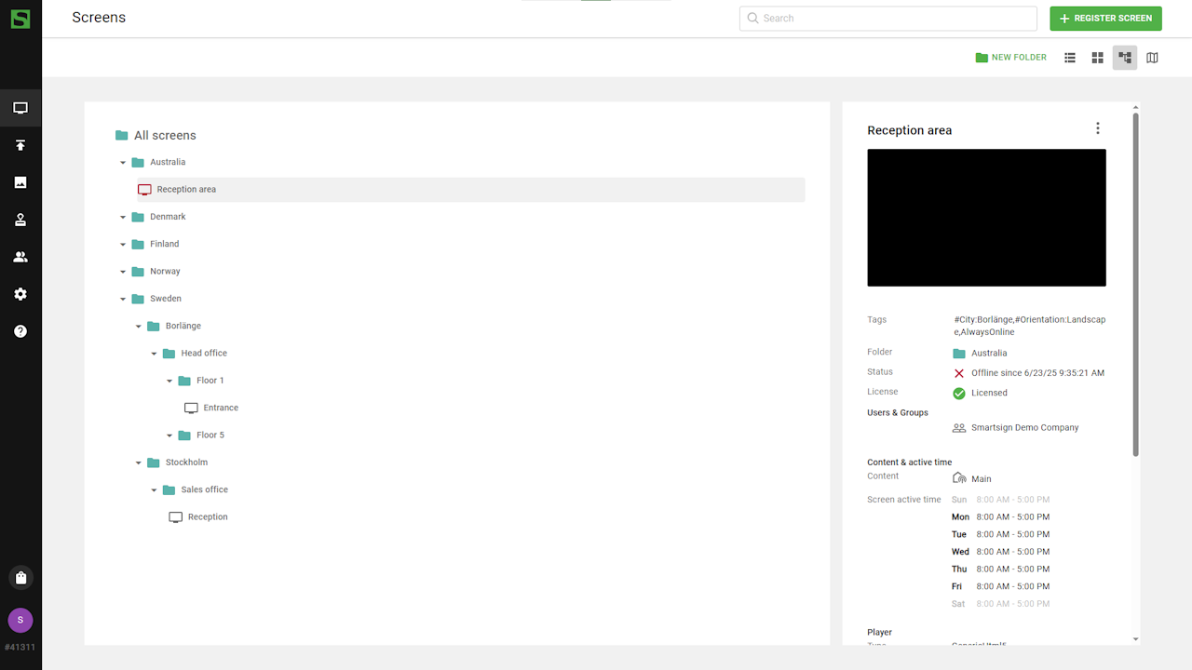Click the details panel scrollbar
Image resolution: width=1192 pixels, height=670 pixels.
[1135, 285]
